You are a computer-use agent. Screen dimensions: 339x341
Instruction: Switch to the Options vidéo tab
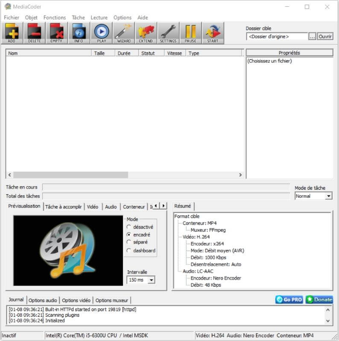(x=76, y=301)
